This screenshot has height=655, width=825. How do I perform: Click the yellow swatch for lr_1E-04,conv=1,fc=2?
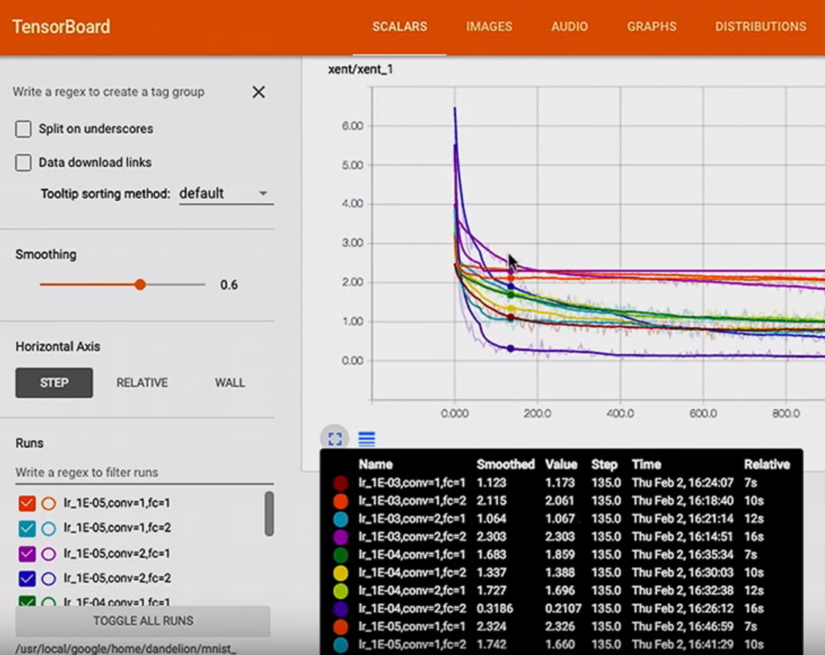click(x=341, y=572)
